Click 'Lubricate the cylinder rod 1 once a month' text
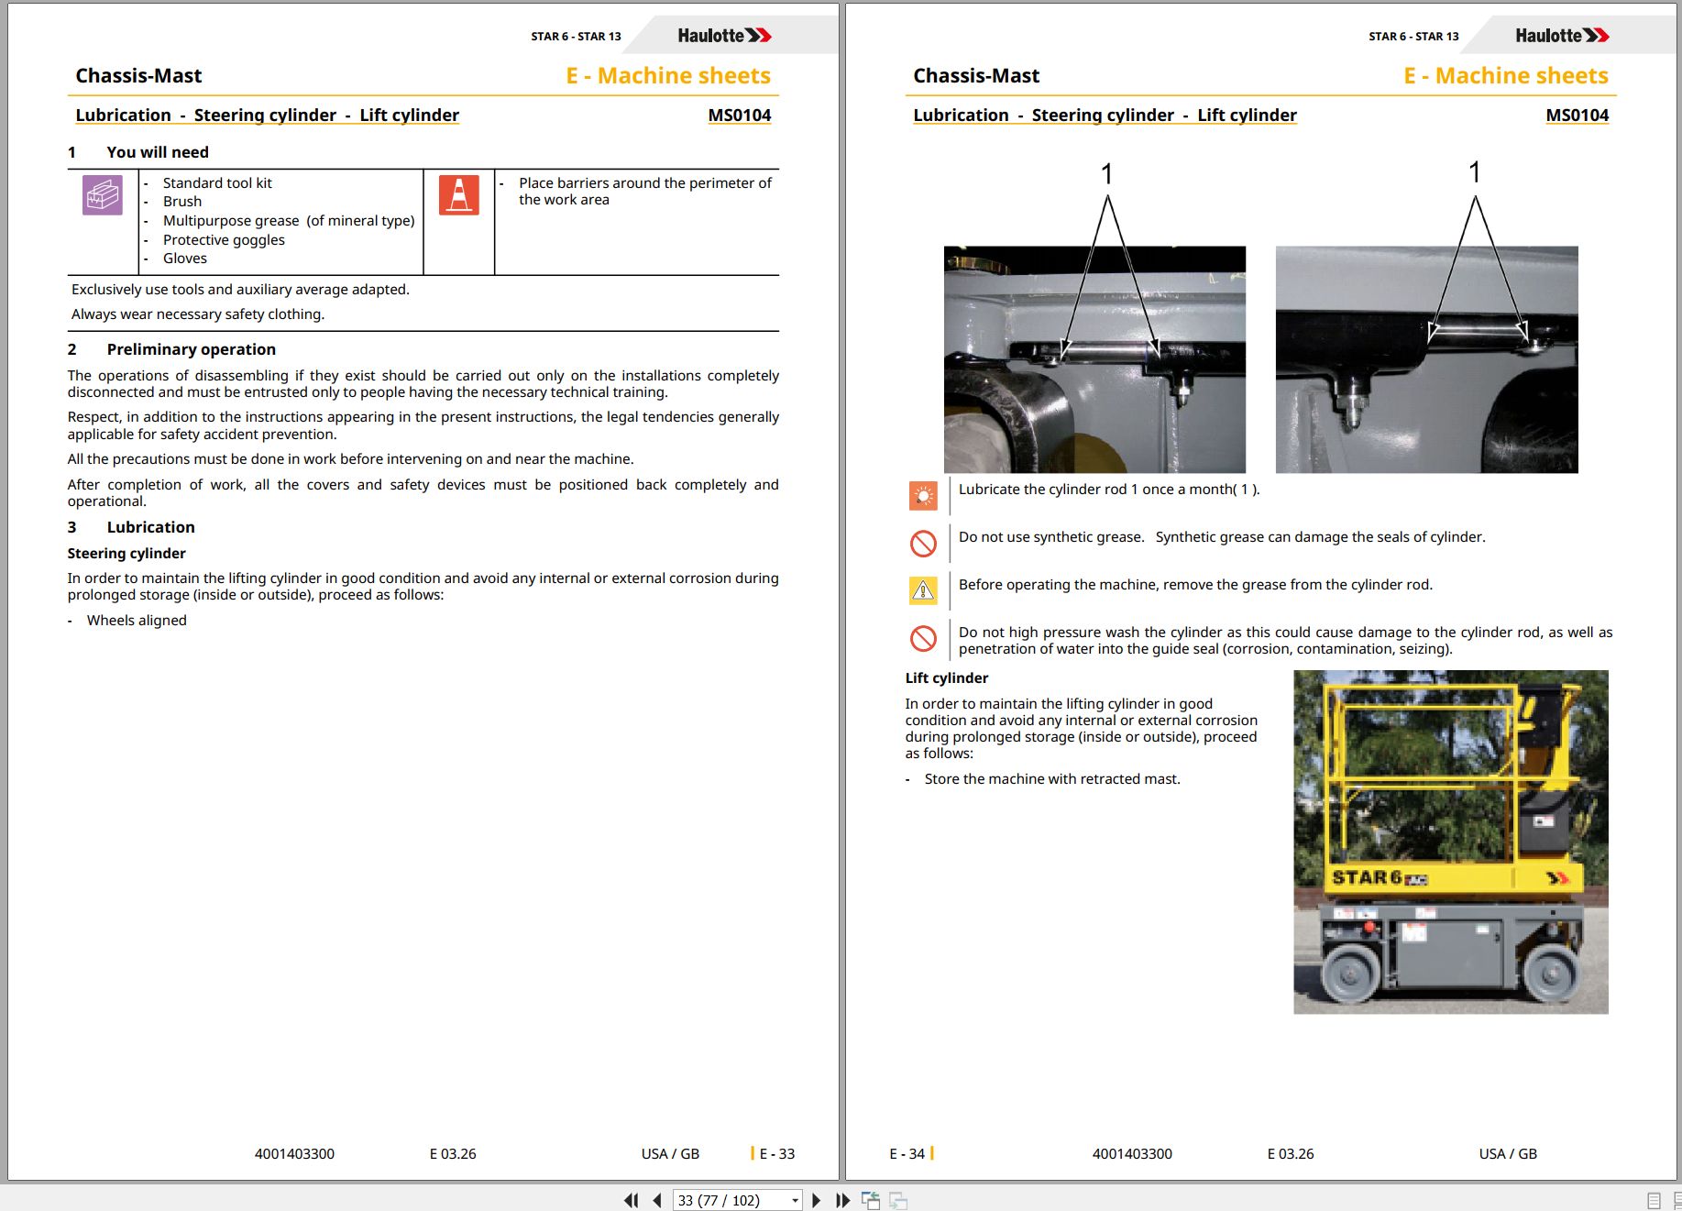Viewport: 1682px width, 1211px height. (x=1109, y=490)
